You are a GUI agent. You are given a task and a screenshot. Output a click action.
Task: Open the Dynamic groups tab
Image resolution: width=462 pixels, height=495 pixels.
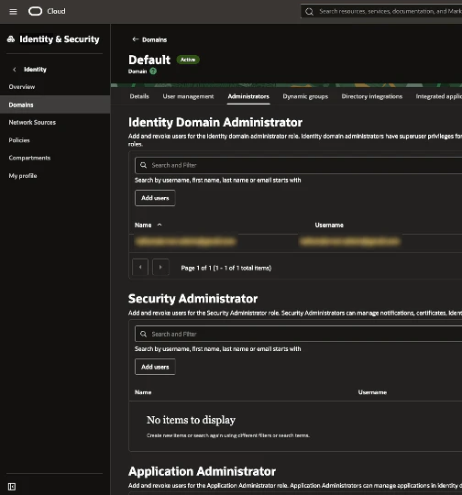point(305,96)
